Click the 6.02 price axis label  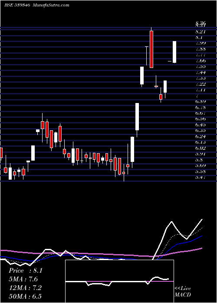point(201,148)
